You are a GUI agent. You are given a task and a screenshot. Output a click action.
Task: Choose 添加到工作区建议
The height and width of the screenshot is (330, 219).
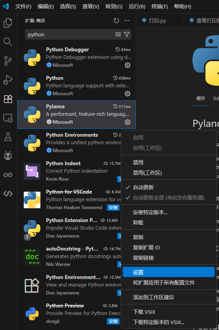point(169,297)
